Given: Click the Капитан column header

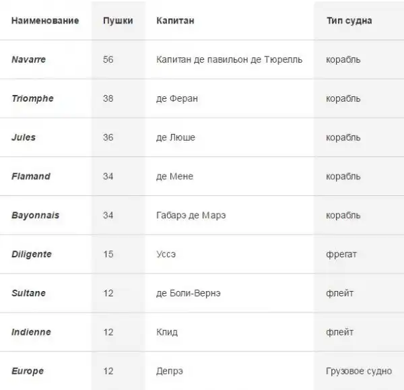Looking at the screenshot, I should pyautogui.click(x=175, y=21).
